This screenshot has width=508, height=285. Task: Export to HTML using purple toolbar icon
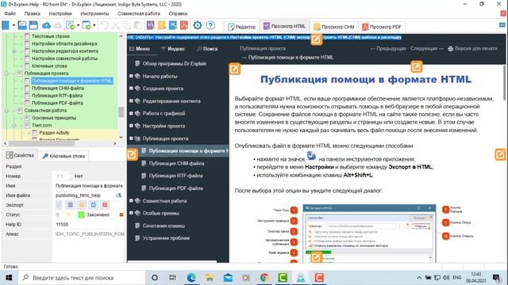coord(150,25)
